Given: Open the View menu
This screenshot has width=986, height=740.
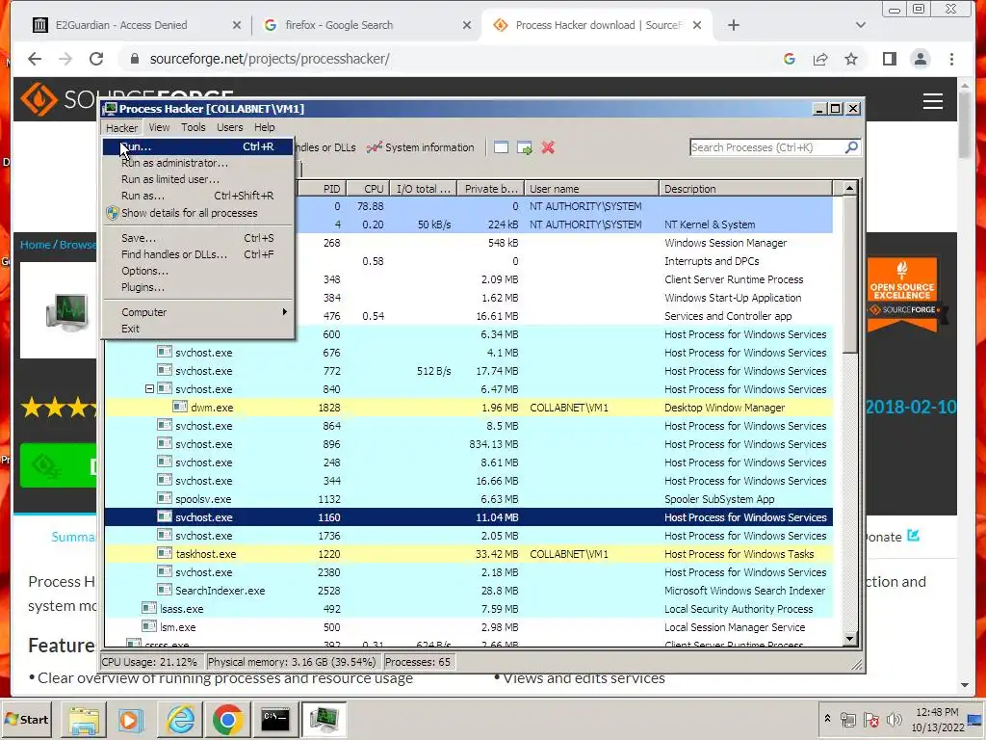Looking at the screenshot, I should [x=159, y=127].
